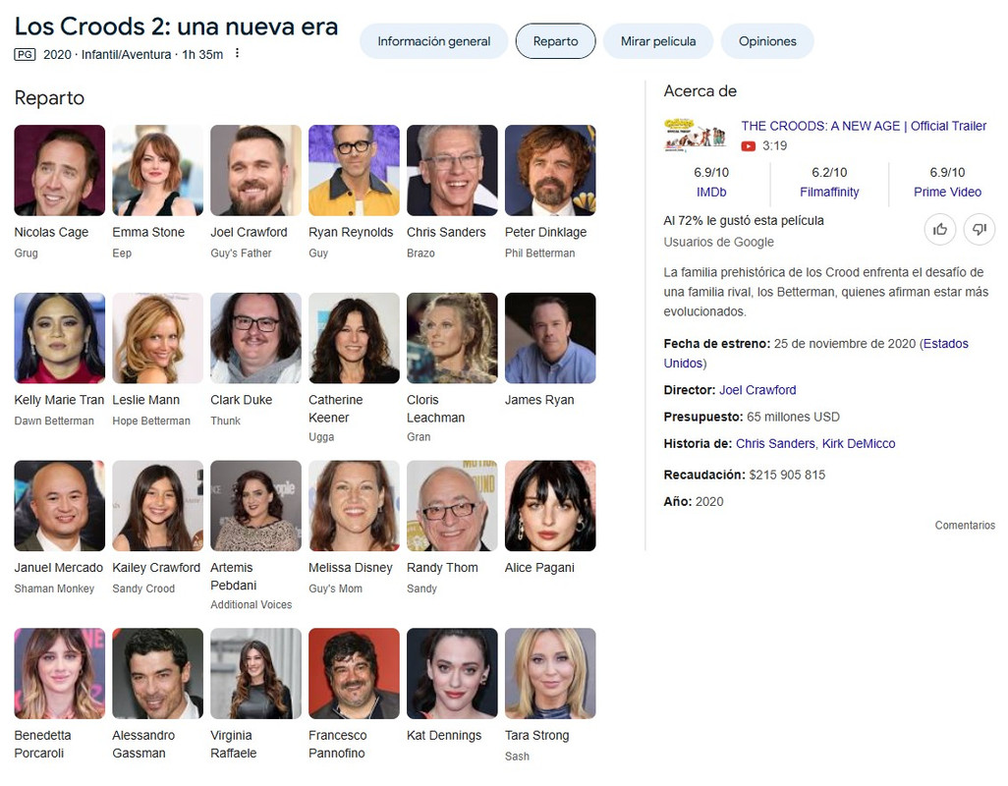Open THE CROODS: A NEW AGE trailer link
Viewport: 1008px width, 786px height.
[864, 126]
